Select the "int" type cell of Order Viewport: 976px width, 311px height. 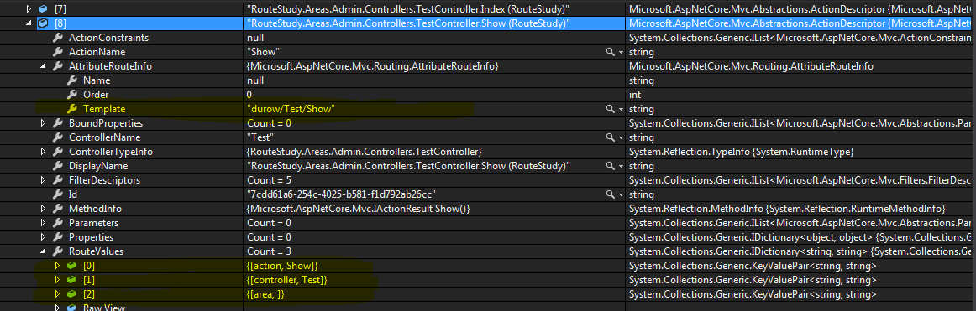click(x=635, y=95)
